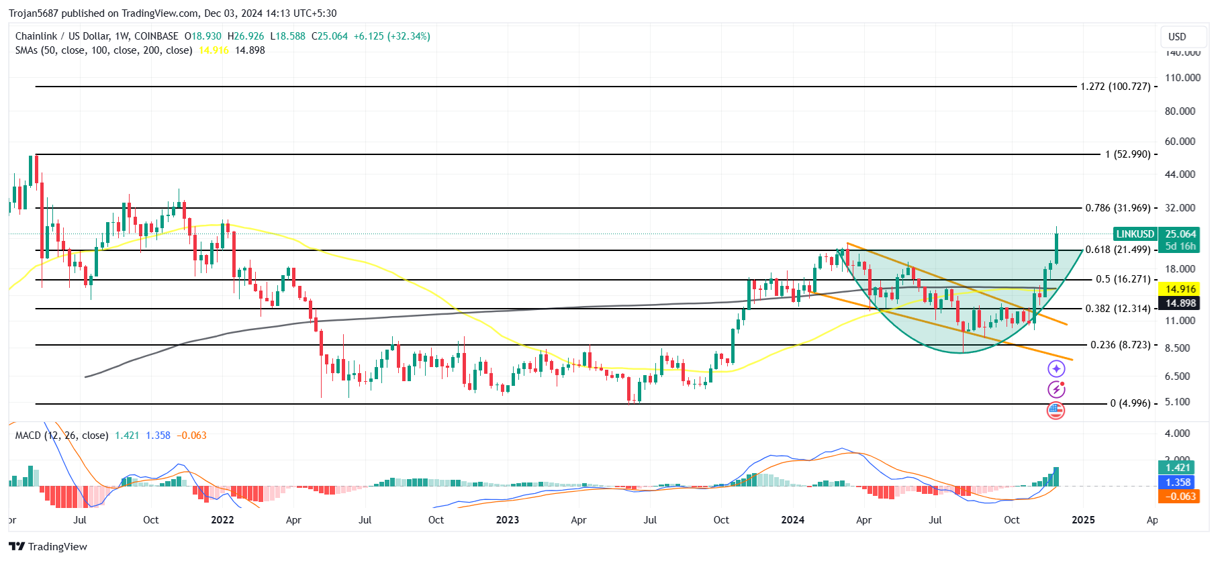Click the lightning bolt event icon
Screen dimensions: 1218x561
[x=1056, y=389]
